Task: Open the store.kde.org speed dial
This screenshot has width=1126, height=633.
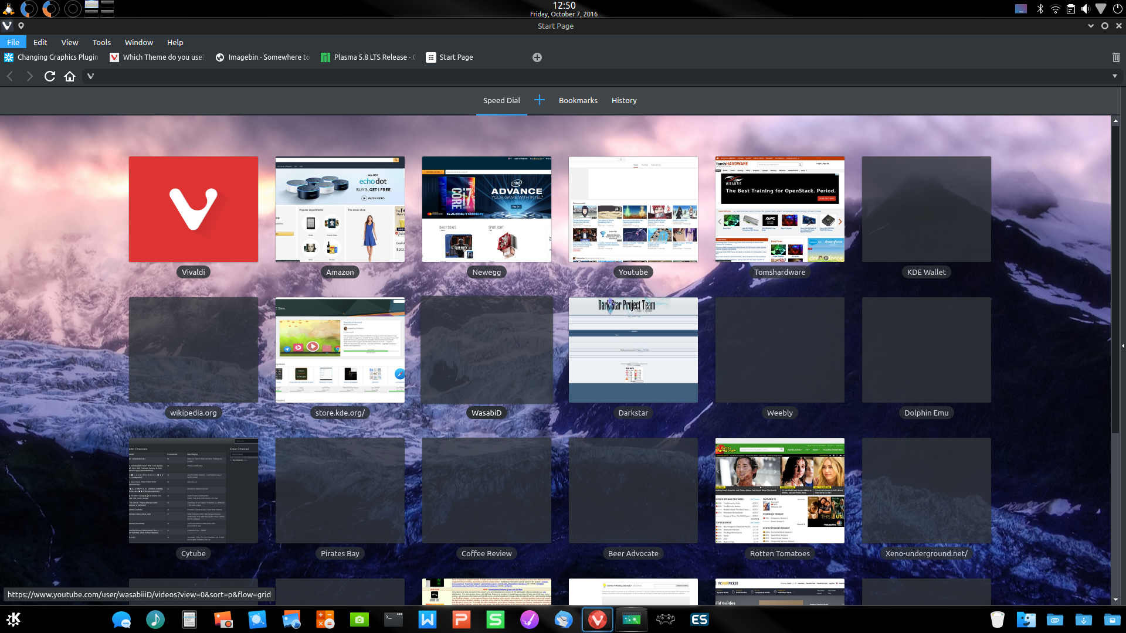Action: pyautogui.click(x=340, y=350)
